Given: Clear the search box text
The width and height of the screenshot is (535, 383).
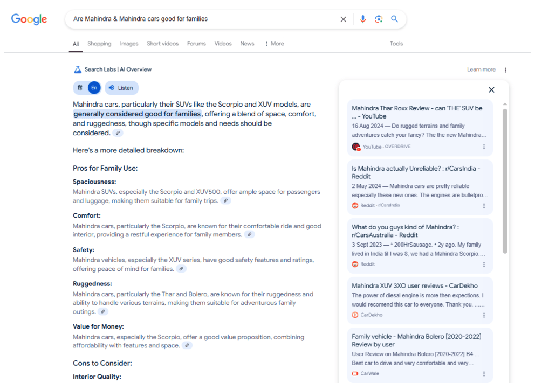Looking at the screenshot, I should click(343, 19).
